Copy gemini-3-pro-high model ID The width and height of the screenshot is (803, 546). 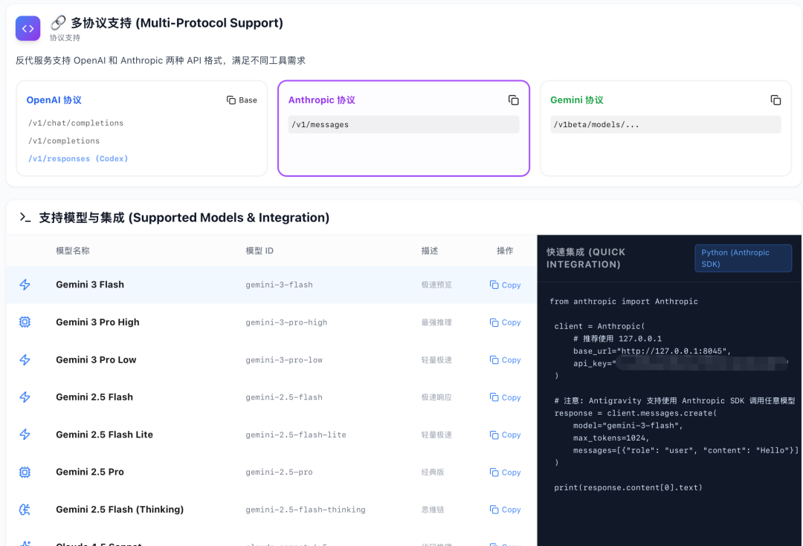(x=505, y=322)
